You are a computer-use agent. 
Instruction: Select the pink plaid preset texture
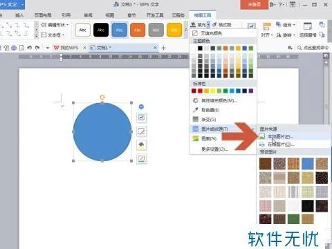click(266, 205)
